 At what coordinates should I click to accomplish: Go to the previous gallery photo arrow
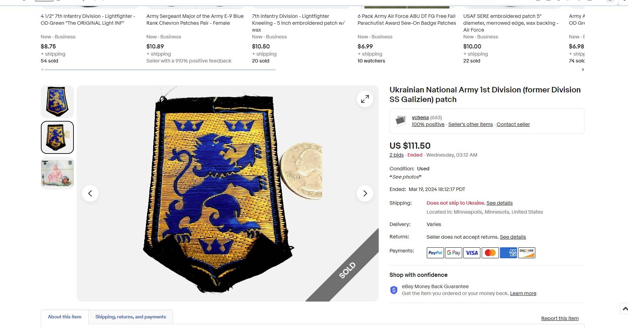click(x=90, y=193)
